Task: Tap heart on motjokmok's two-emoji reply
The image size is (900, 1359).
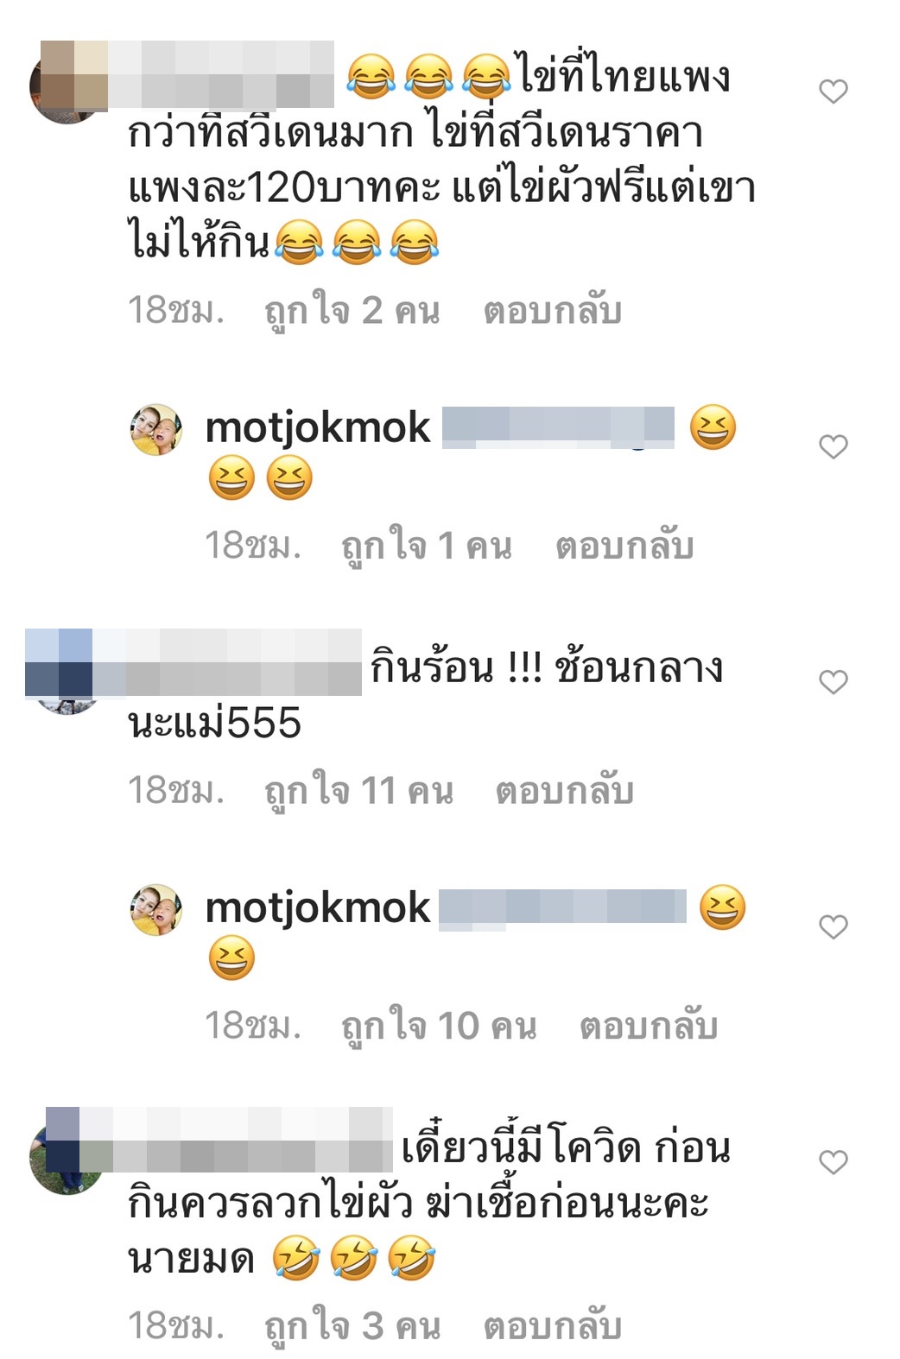Action: (x=833, y=926)
